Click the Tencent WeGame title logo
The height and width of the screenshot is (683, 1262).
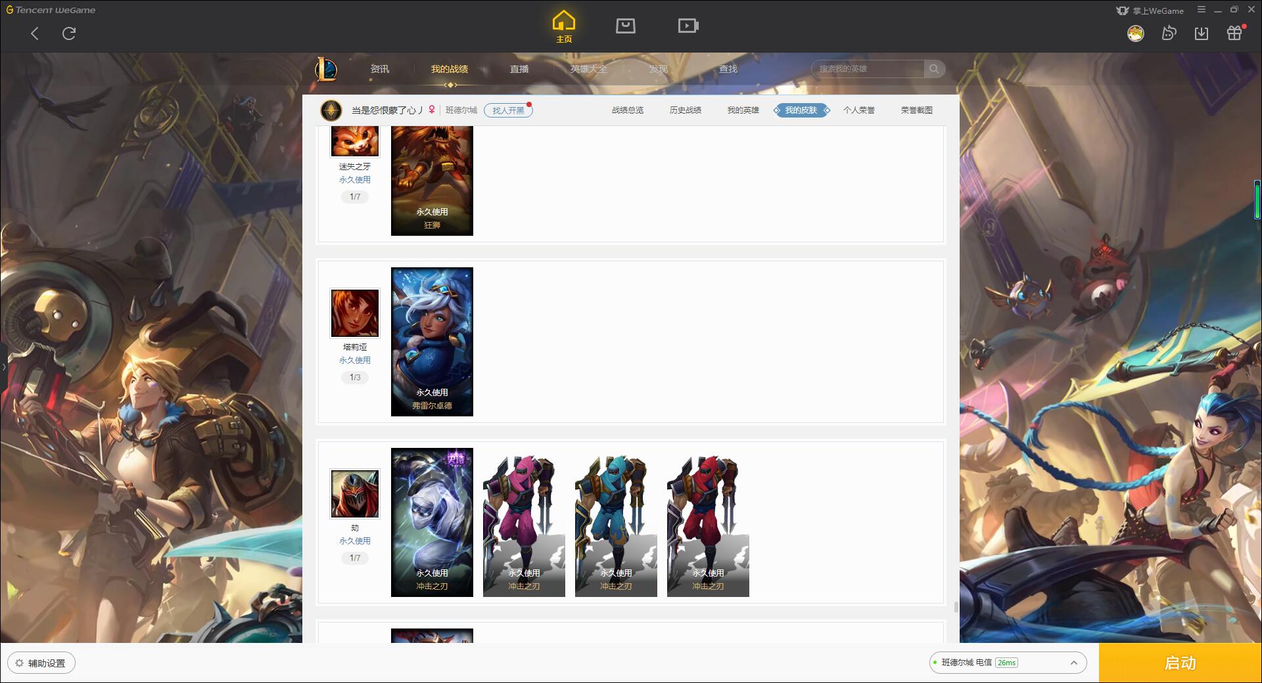click(51, 10)
